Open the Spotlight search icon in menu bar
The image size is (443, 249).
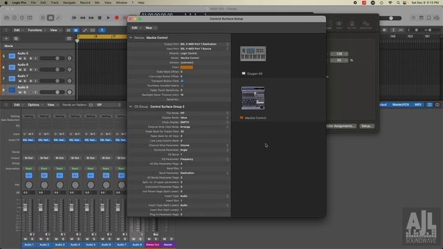pyautogui.click(x=398, y=3)
